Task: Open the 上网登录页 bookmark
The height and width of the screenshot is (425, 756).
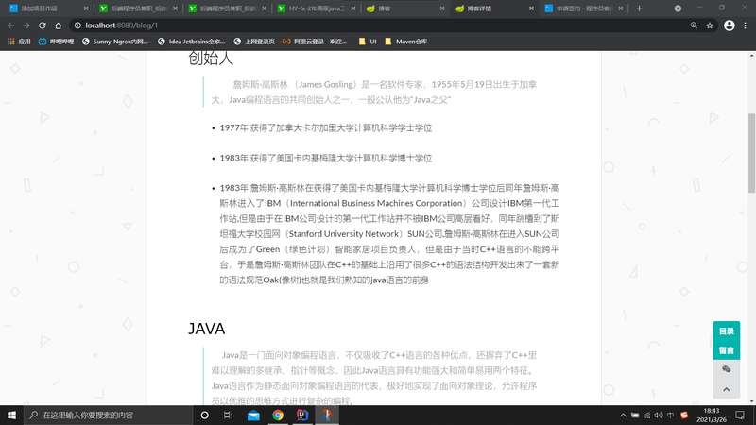Action: click(254, 42)
